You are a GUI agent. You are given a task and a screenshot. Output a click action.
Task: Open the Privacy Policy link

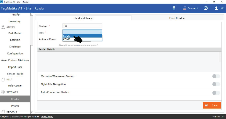tap(47, 117)
